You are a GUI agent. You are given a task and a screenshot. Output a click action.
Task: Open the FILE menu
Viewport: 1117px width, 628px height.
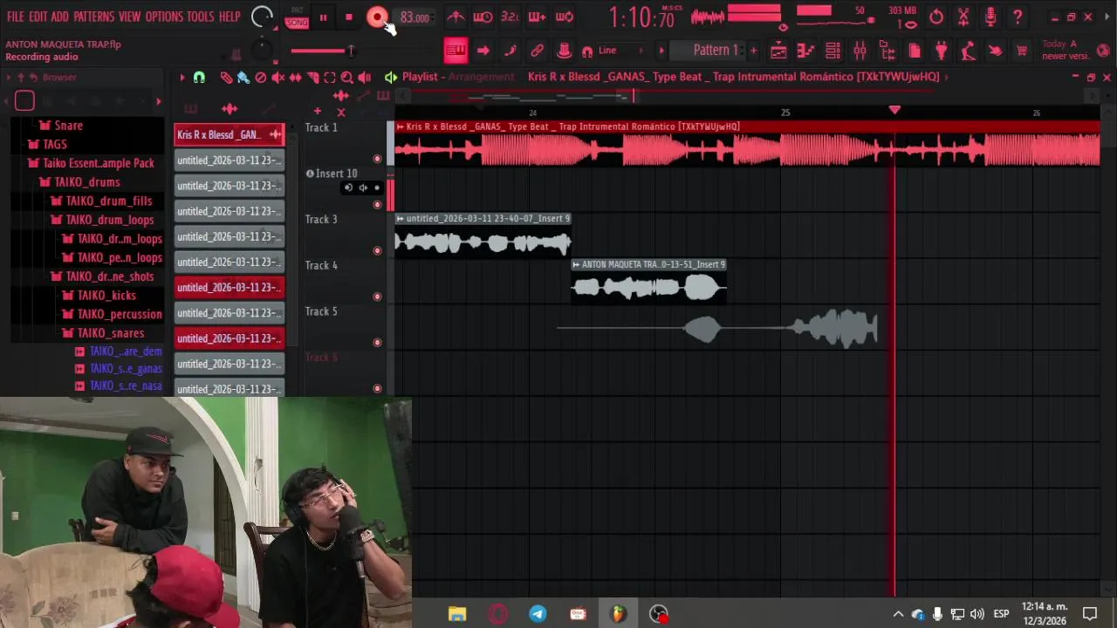point(16,17)
